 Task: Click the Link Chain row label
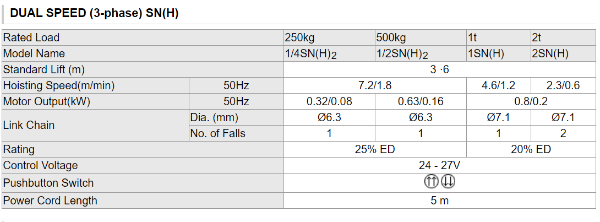[x=29, y=125]
